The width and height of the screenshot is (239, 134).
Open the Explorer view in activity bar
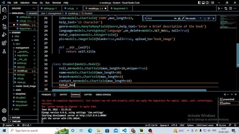[4, 10]
